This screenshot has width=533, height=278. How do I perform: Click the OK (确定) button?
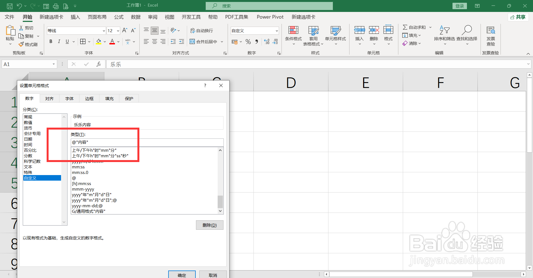182,275
